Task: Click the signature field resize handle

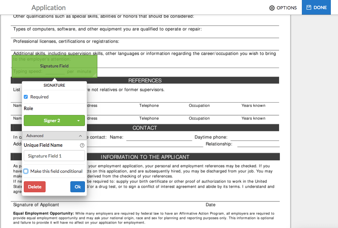Action: click(95, 75)
